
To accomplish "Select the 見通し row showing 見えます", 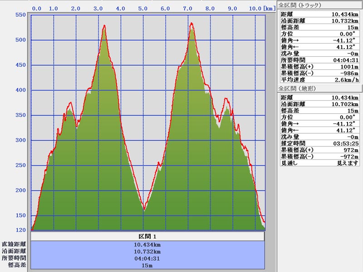I will pos(319,163).
